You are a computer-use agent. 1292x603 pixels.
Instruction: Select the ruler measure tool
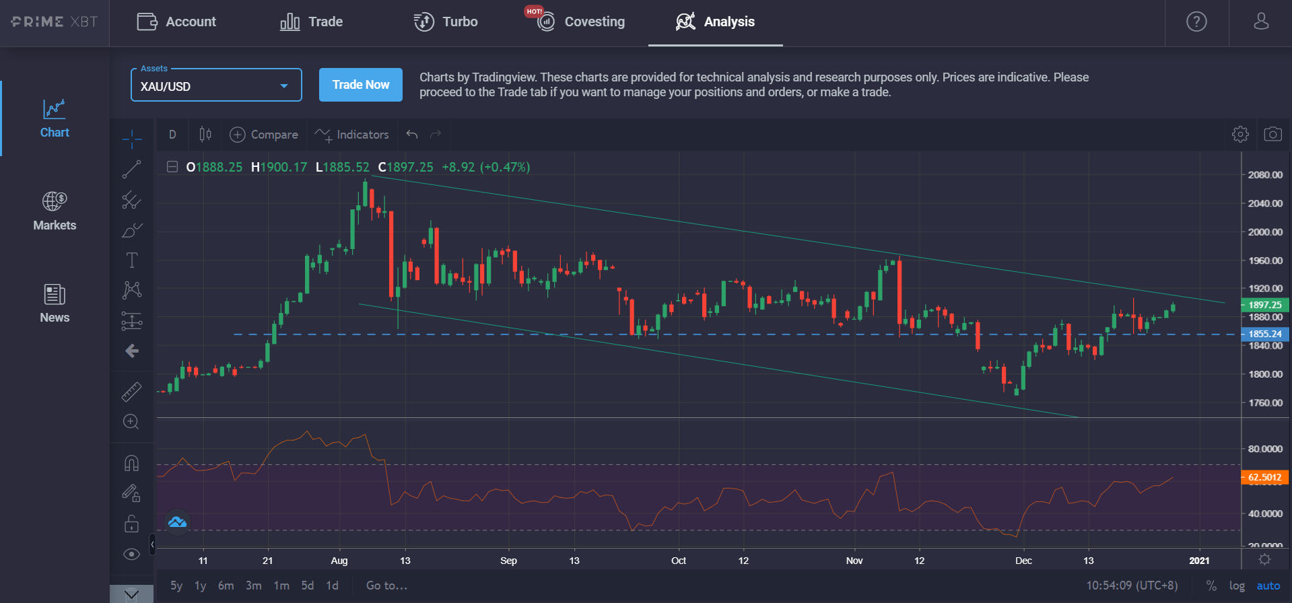tap(132, 392)
